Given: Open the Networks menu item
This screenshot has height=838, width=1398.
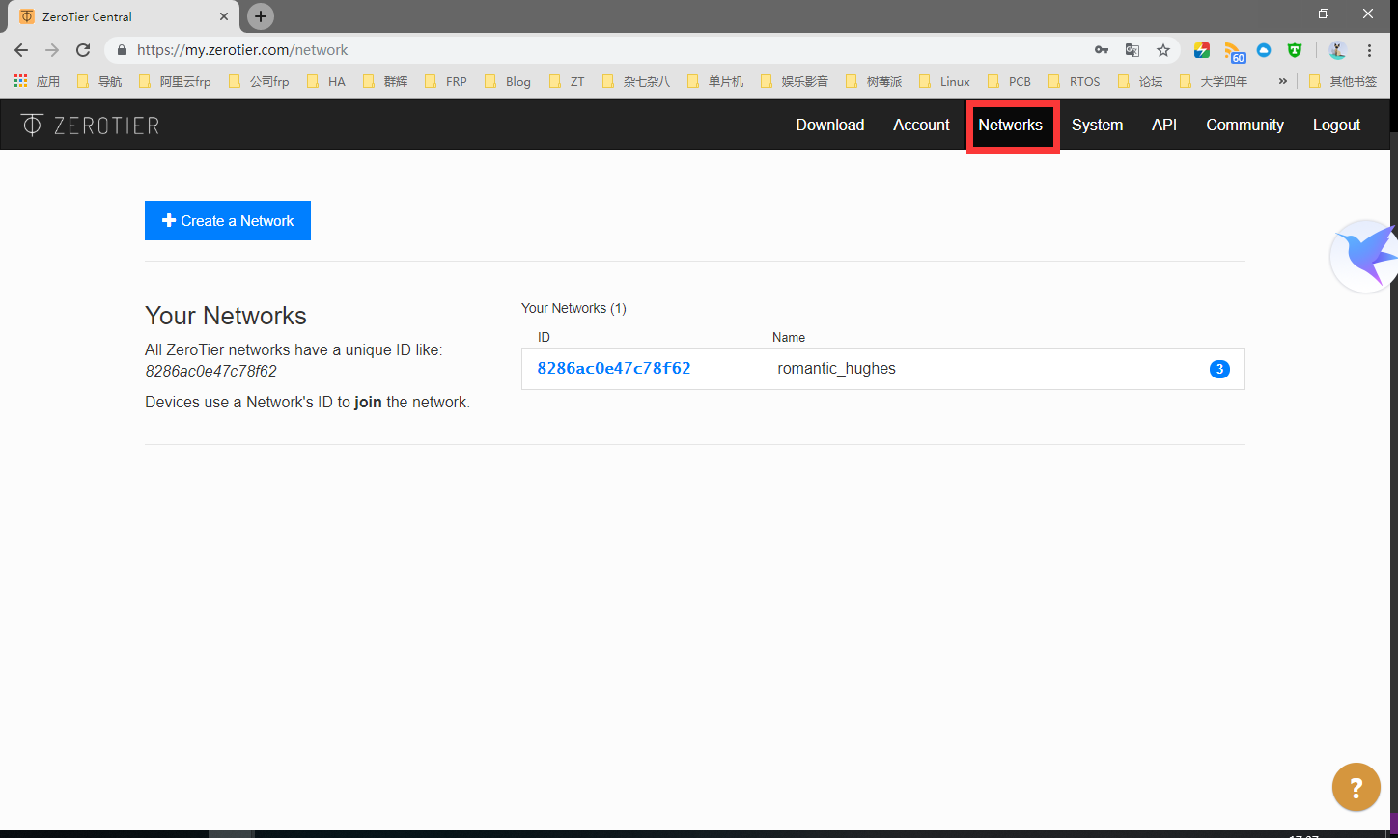Looking at the screenshot, I should (1011, 125).
